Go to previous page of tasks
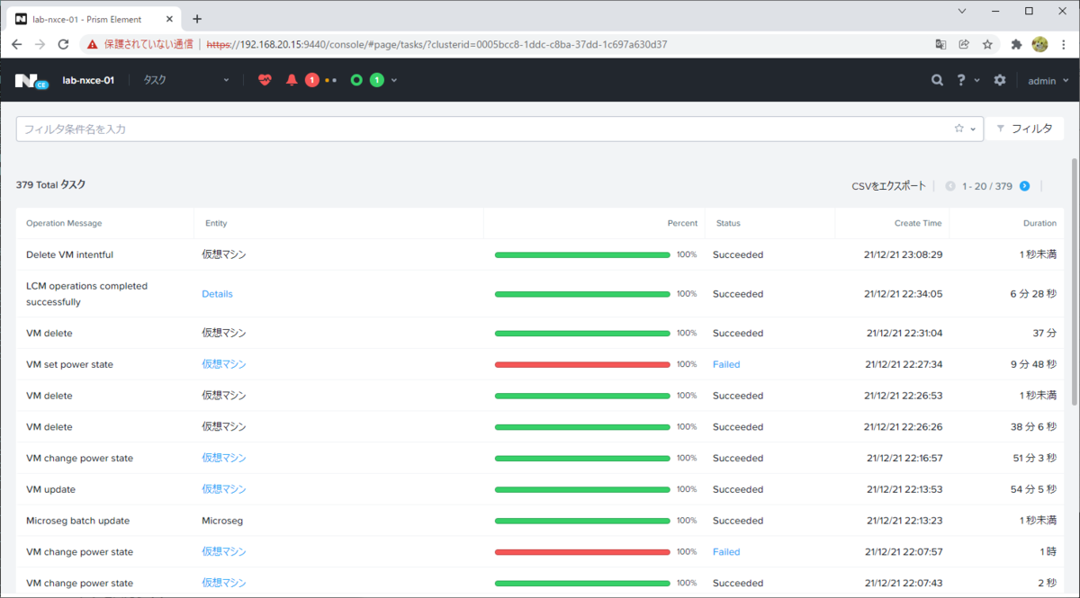This screenshot has height=598, width=1080. tap(950, 186)
